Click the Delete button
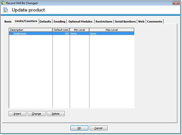182x135 pixels. coord(56,114)
